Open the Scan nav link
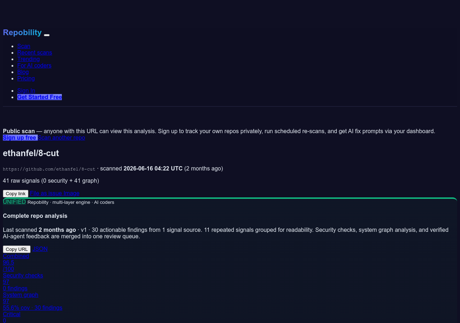Image resolution: width=460 pixels, height=323 pixels. 24,46
